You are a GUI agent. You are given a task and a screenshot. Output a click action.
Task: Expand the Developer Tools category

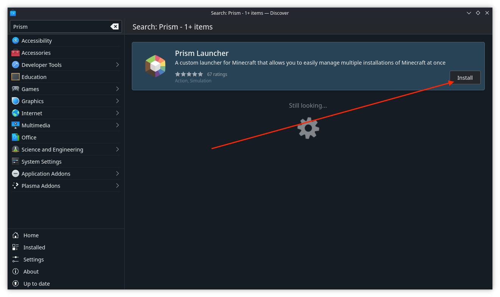click(x=117, y=65)
